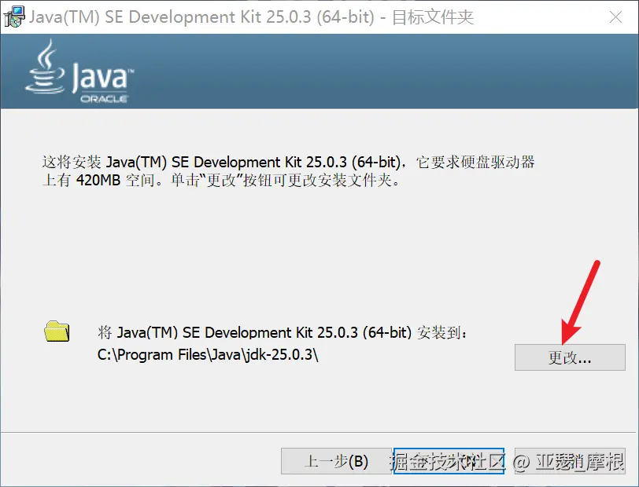639x487 pixels.
Task: Click the path C:\Program Files\Java\jdk-25.0.3\
Action: click(208, 355)
